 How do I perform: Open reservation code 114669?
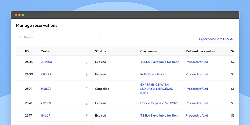(45, 115)
